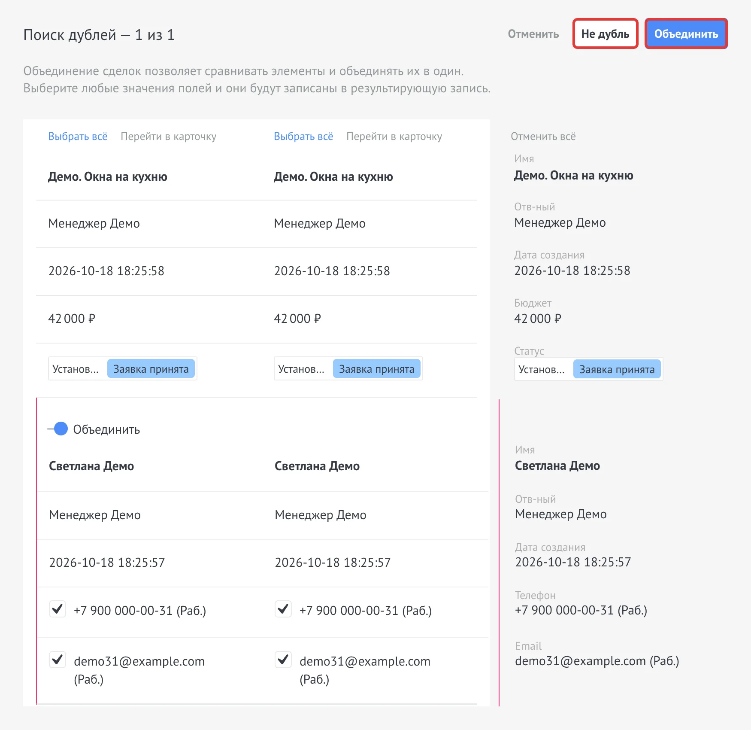Image resolution: width=751 pixels, height=730 pixels.
Task: Select first column date 2026-10-18 18:25:58
Action: click(x=106, y=271)
